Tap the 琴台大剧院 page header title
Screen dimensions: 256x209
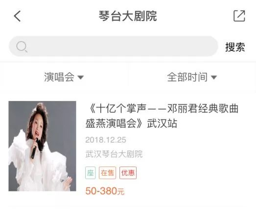(128, 16)
